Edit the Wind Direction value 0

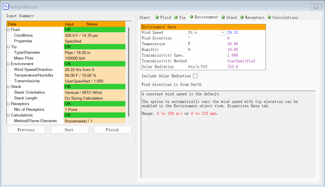click(x=246, y=38)
